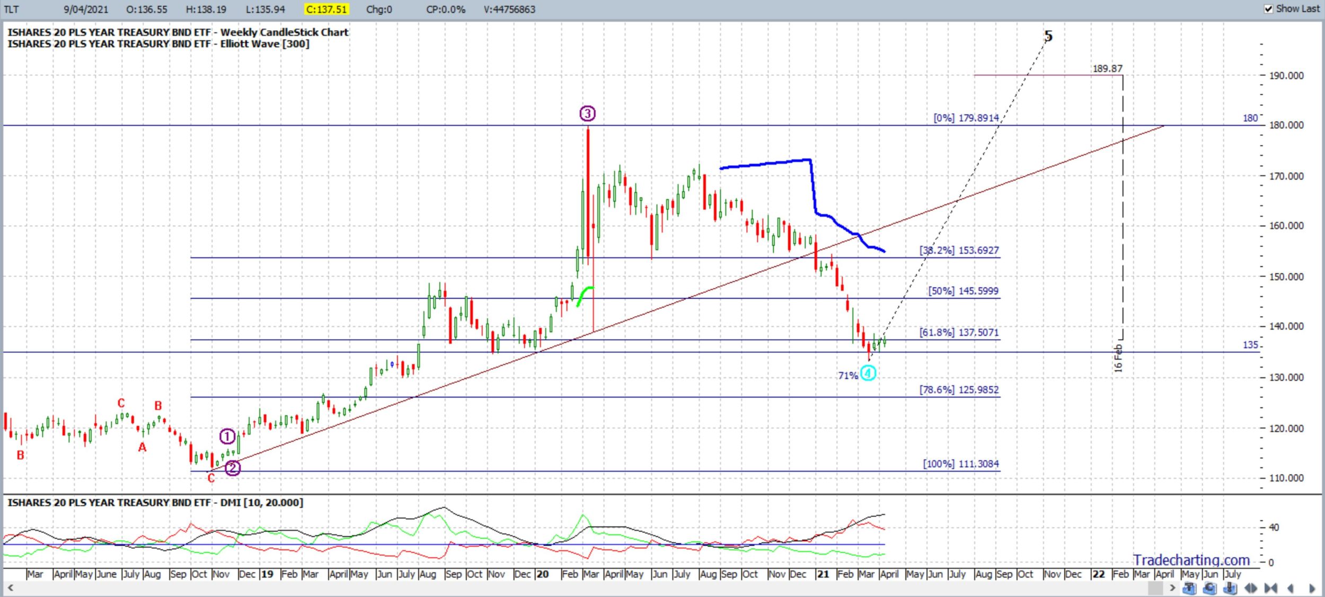
Task: Click the 189.87 price target label
Action: click(x=1107, y=69)
